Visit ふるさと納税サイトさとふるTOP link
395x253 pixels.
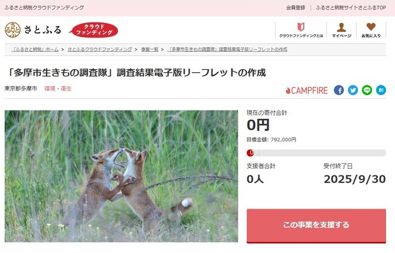click(x=351, y=7)
